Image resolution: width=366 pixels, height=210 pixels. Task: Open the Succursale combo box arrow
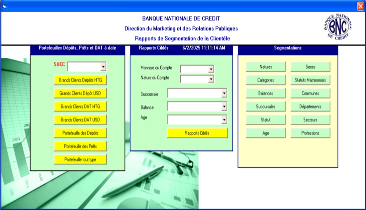(224, 93)
